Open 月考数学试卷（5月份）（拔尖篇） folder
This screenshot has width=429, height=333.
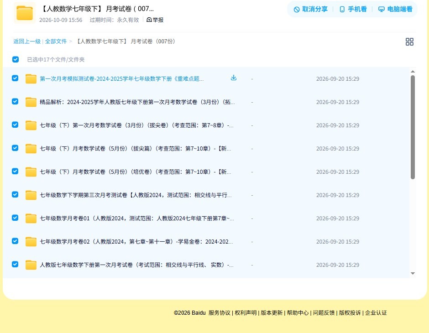click(135, 148)
